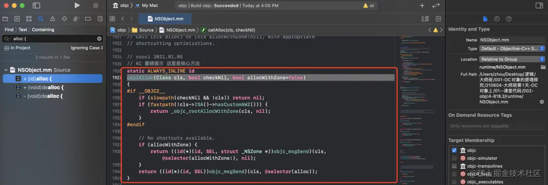Open the Debug navigator spray icon
The height and width of the screenshot is (185, 548).
(x=76, y=19)
